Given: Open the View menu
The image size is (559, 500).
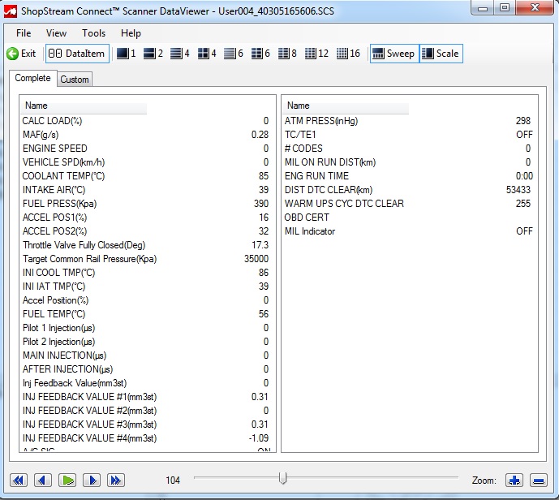Looking at the screenshot, I should tap(56, 33).
